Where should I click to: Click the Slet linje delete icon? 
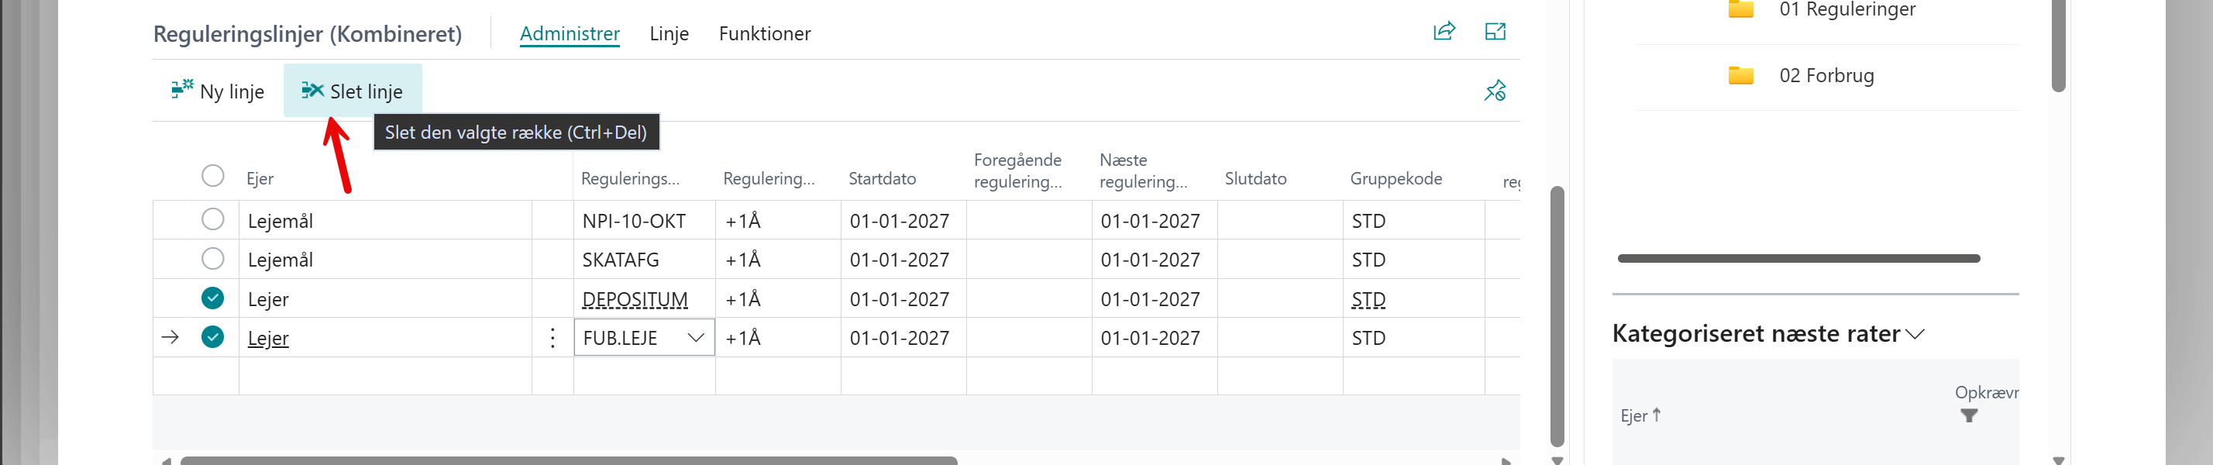pyautogui.click(x=313, y=90)
